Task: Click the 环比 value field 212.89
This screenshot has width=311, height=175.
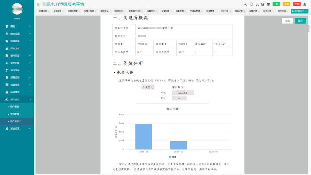Action: 183,92
